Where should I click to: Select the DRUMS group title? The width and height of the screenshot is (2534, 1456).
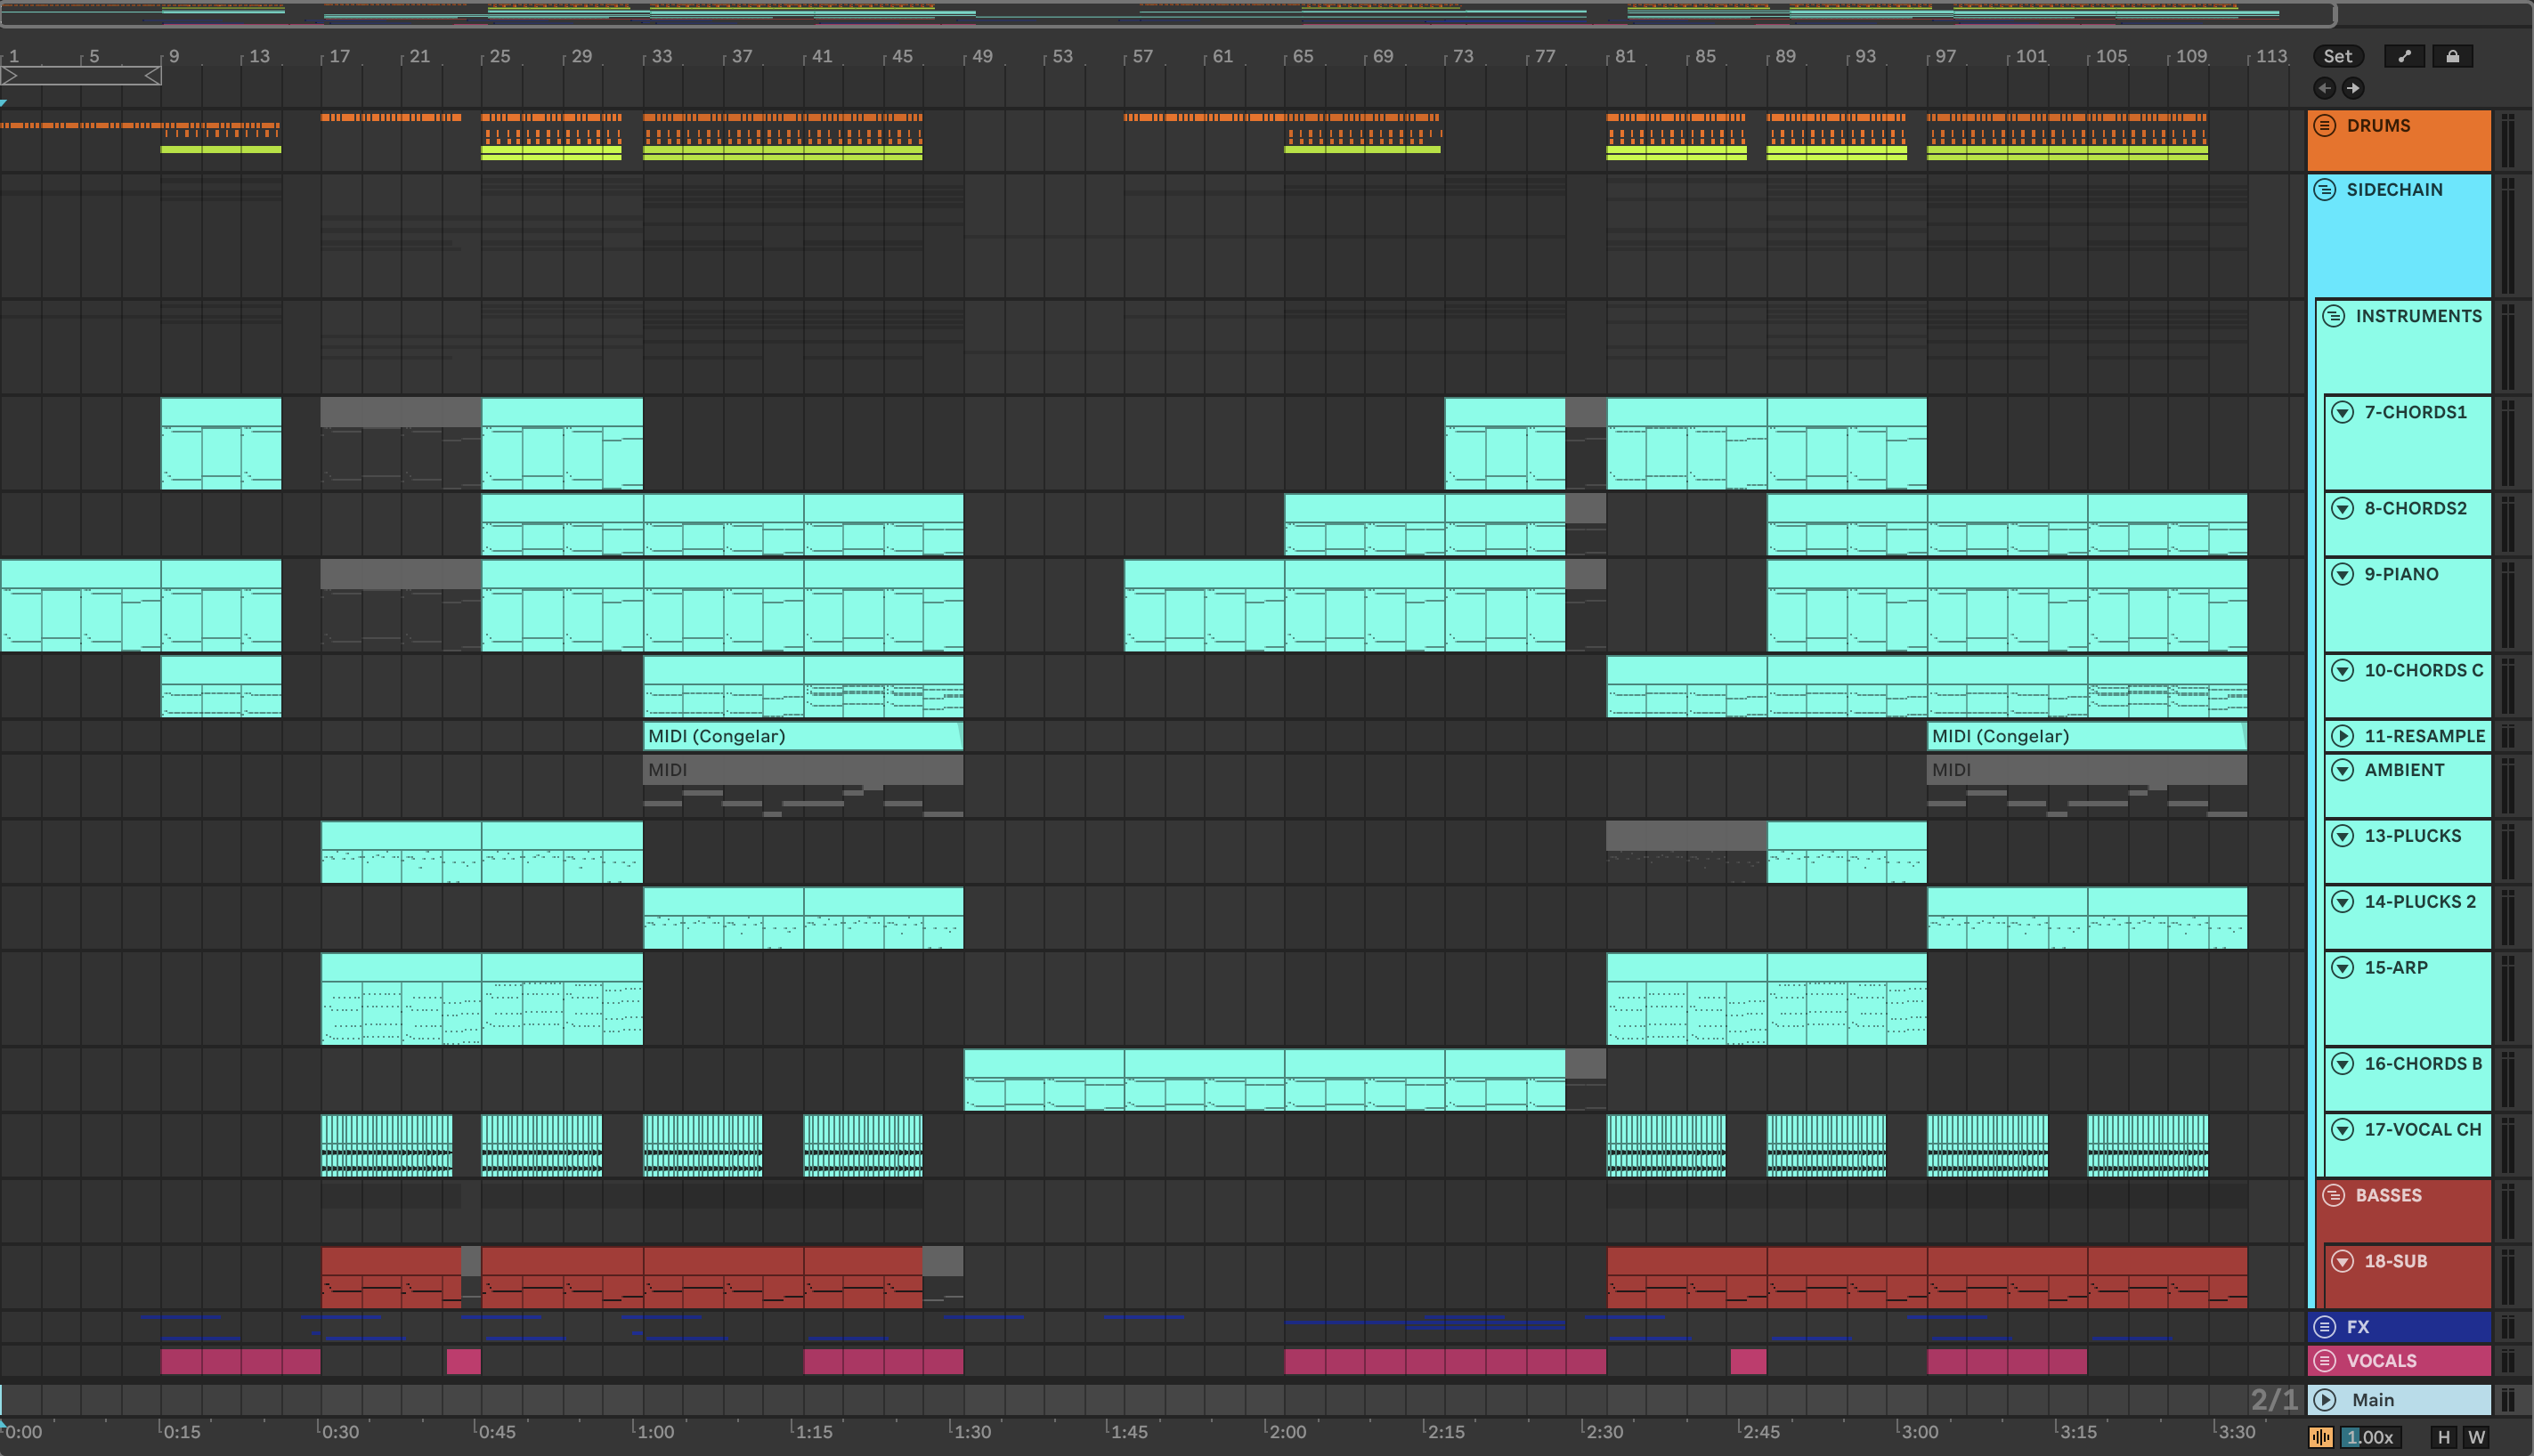[x=2378, y=125]
